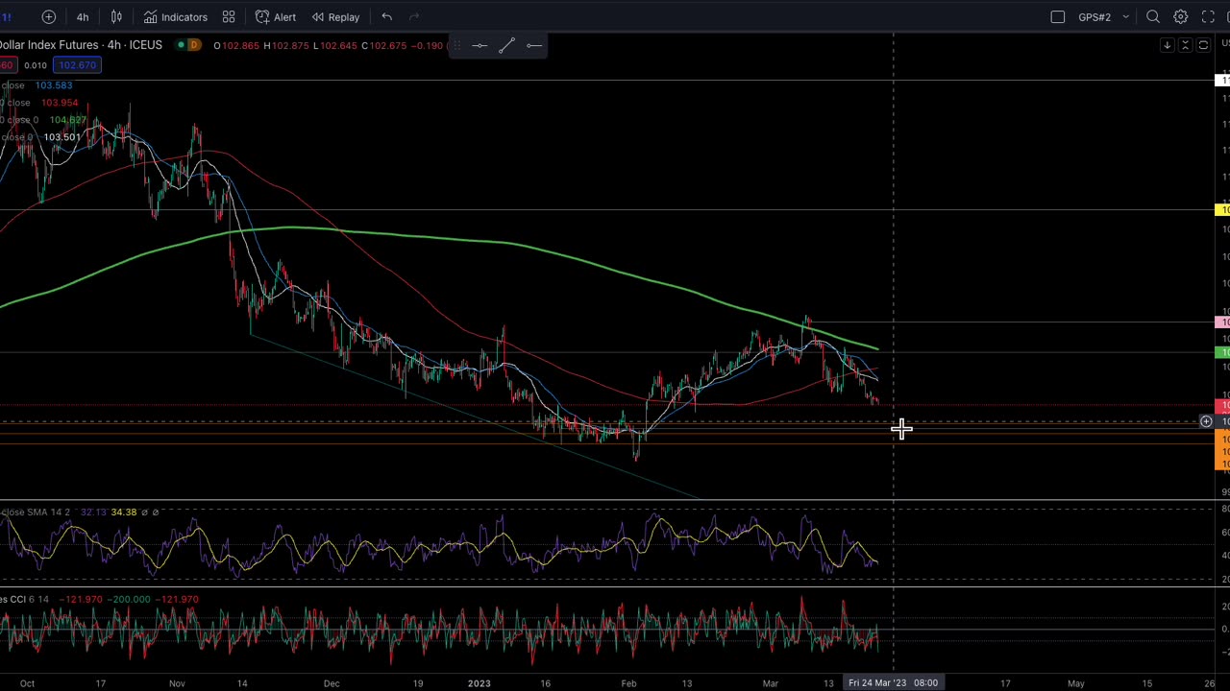Undo the last chart action
The image size is (1230, 691).
pos(386,16)
